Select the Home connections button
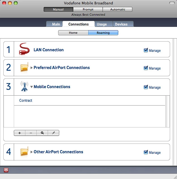 (x=73, y=33)
